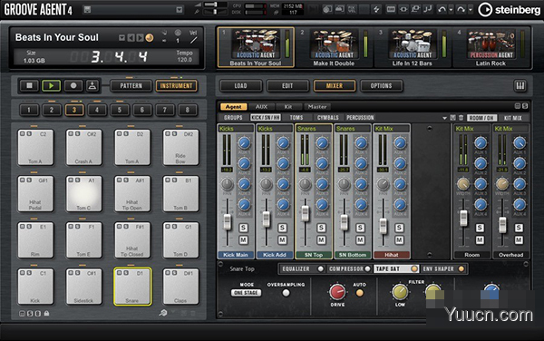Screen dimensions: 544x341
Task: Select the ENV SHAPER effect tab
Action: pyautogui.click(x=438, y=268)
